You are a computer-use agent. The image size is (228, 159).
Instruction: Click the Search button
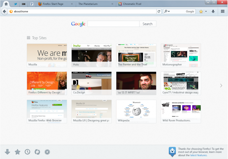click(148, 24)
